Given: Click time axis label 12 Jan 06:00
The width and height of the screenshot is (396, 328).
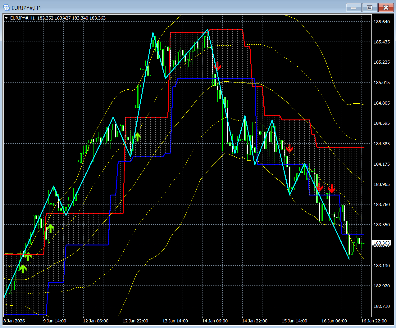Looking at the screenshot, I should pyautogui.click(x=96, y=321).
